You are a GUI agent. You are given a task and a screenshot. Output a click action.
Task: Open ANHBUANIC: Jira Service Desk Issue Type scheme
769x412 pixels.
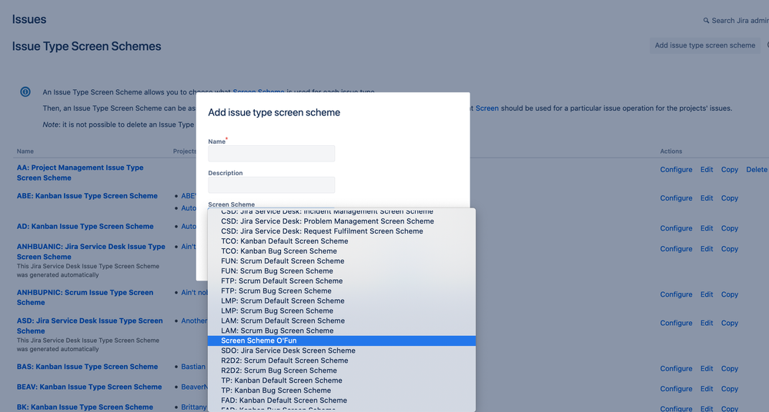[91, 251]
